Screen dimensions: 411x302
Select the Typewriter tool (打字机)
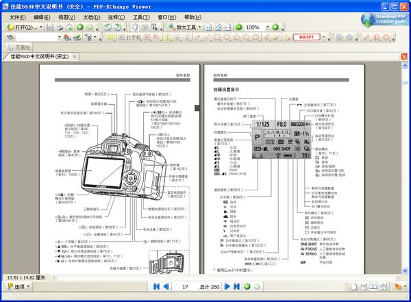pyautogui.click(x=129, y=38)
